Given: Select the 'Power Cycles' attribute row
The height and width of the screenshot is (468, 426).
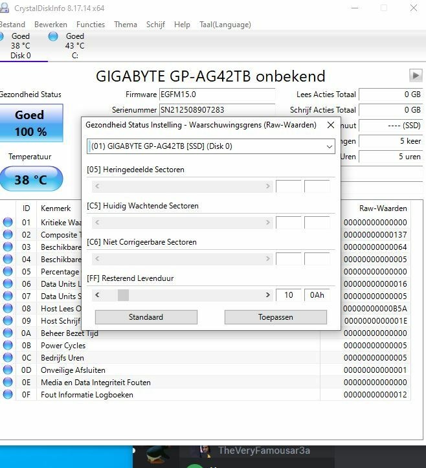Looking at the screenshot, I should pos(205,345).
